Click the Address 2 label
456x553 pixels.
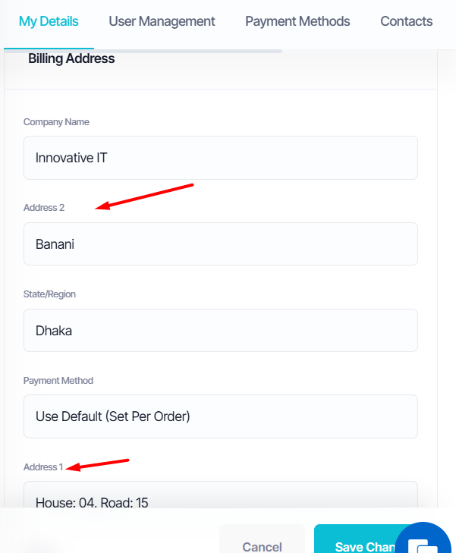click(x=44, y=208)
